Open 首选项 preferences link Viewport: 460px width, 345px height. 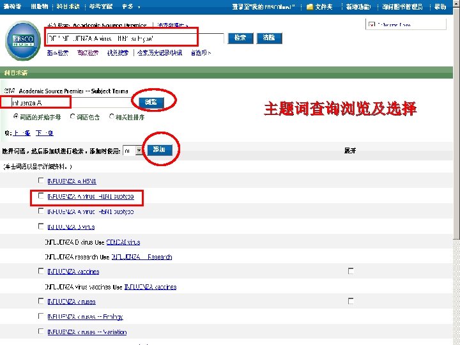click(201, 53)
